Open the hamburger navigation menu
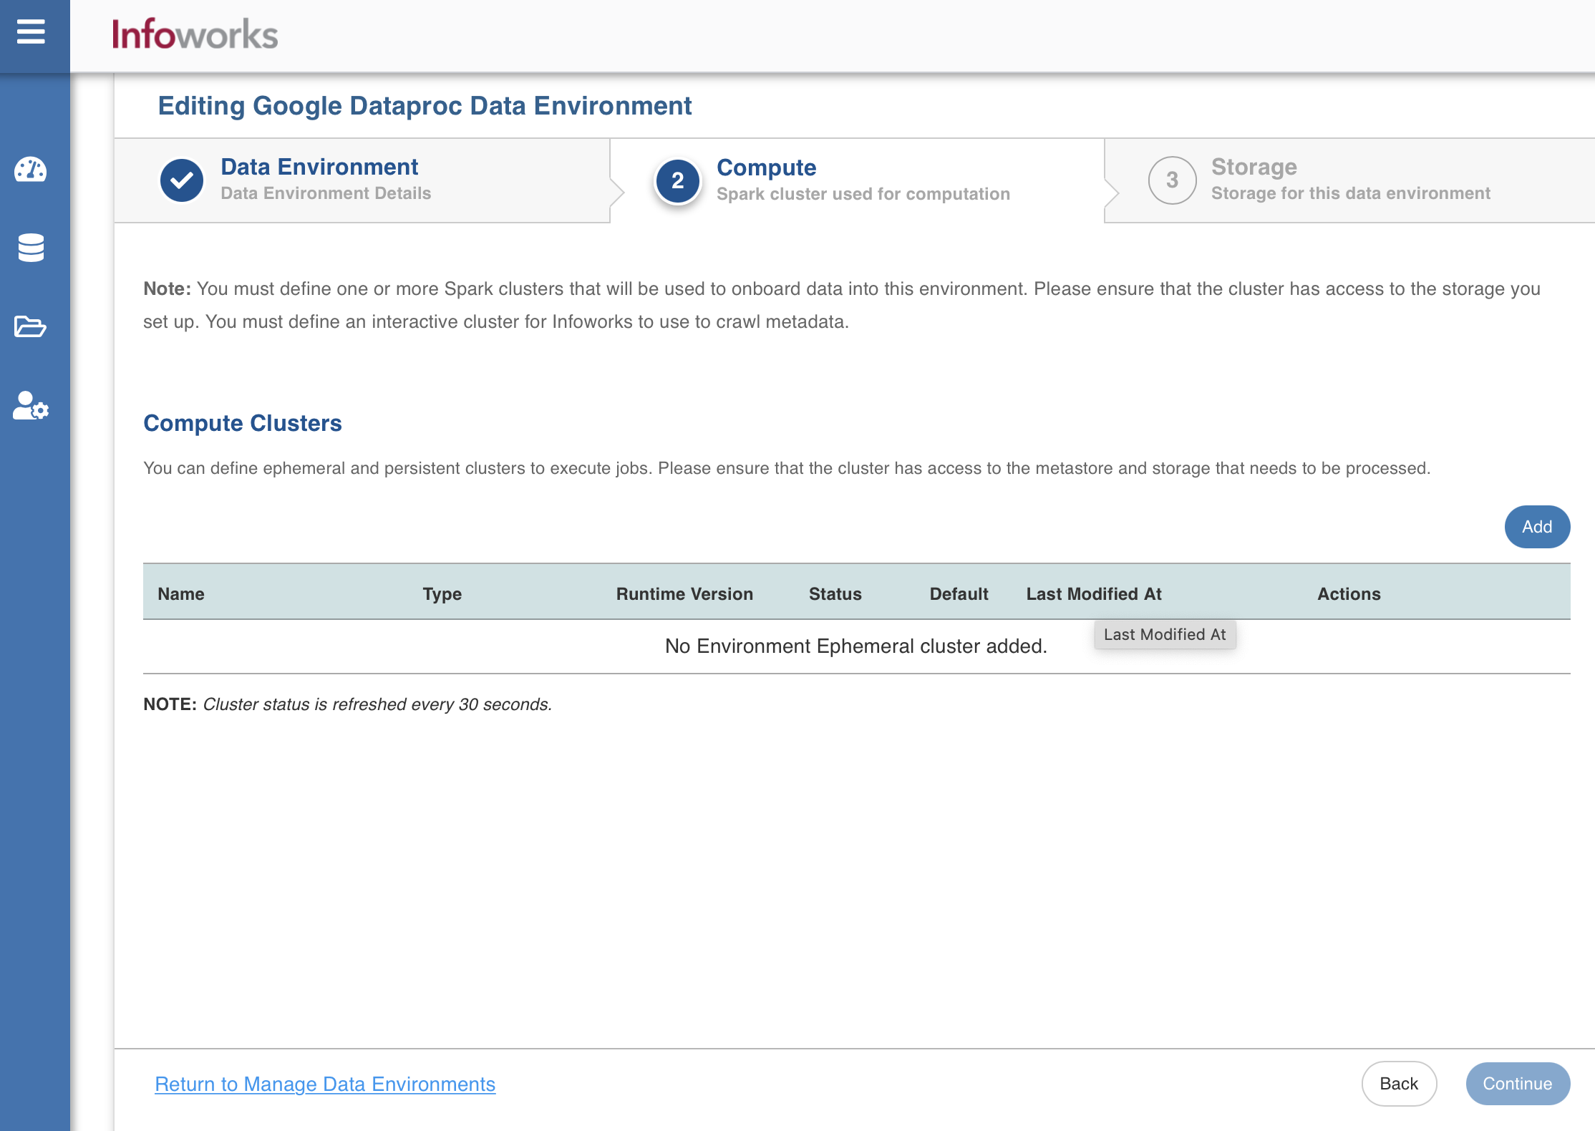This screenshot has width=1595, height=1131. pyautogui.click(x=31, y=32)
